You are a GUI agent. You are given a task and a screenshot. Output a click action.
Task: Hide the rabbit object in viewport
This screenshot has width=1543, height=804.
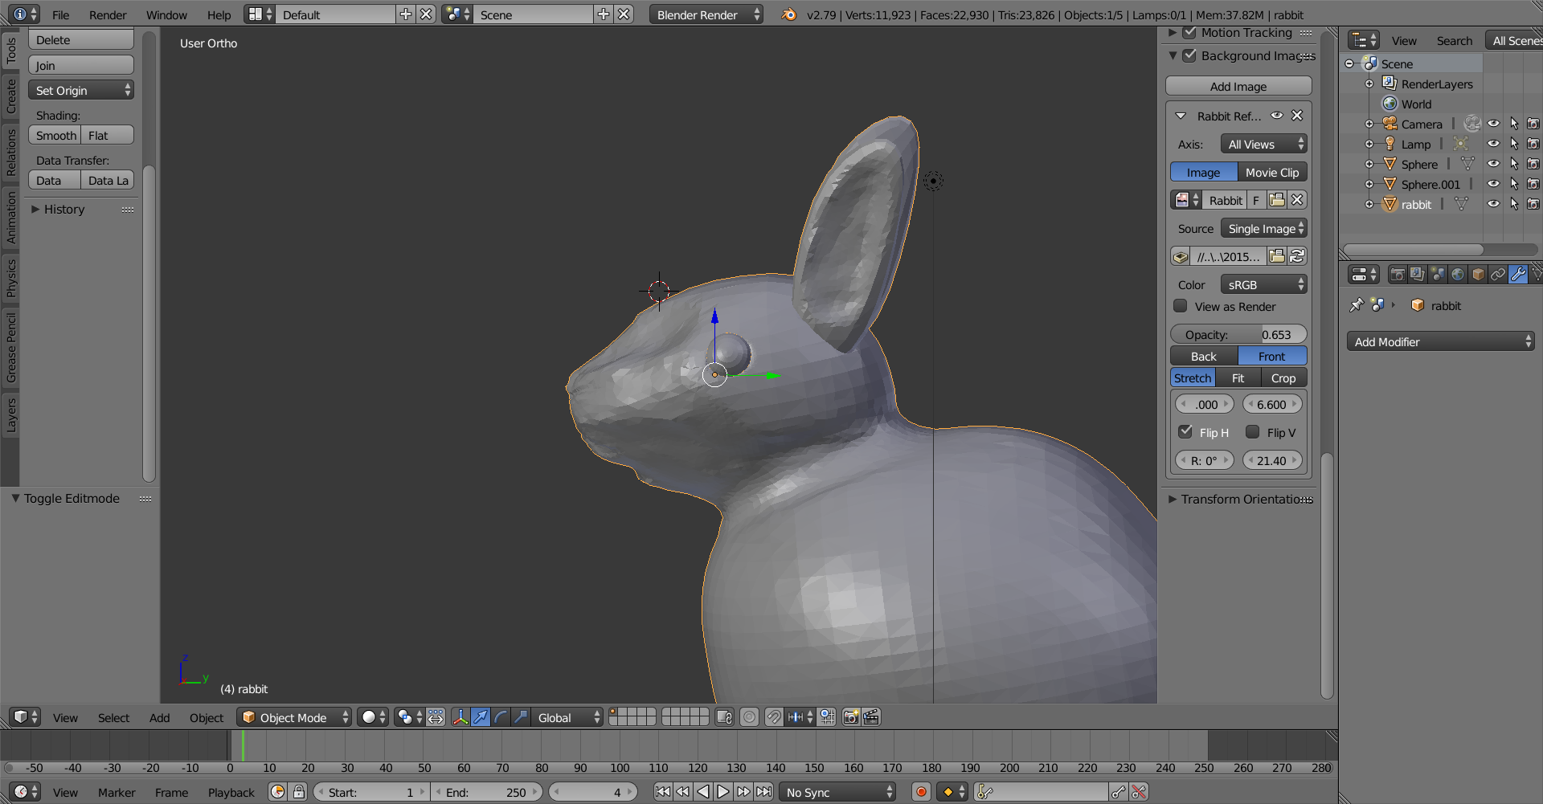pos(1493,204)
